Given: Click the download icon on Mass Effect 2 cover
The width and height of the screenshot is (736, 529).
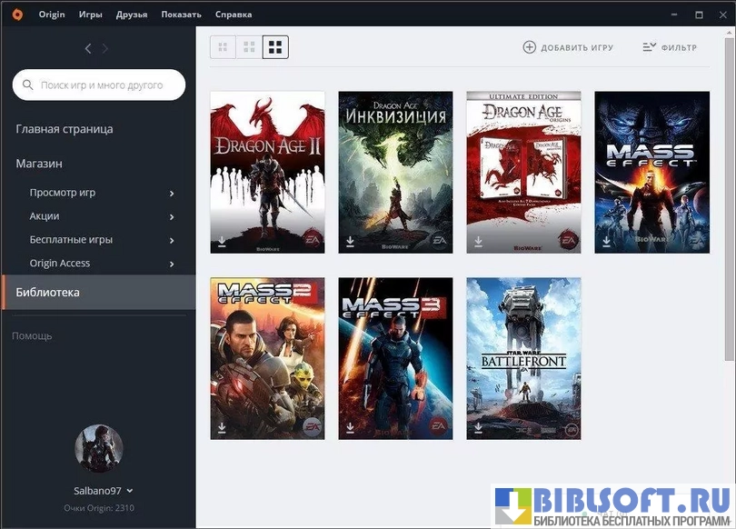Looking at the screenshot, I should 223,427.
